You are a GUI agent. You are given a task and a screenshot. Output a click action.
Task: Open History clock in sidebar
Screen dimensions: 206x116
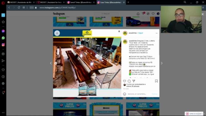[x=3, y=77]
